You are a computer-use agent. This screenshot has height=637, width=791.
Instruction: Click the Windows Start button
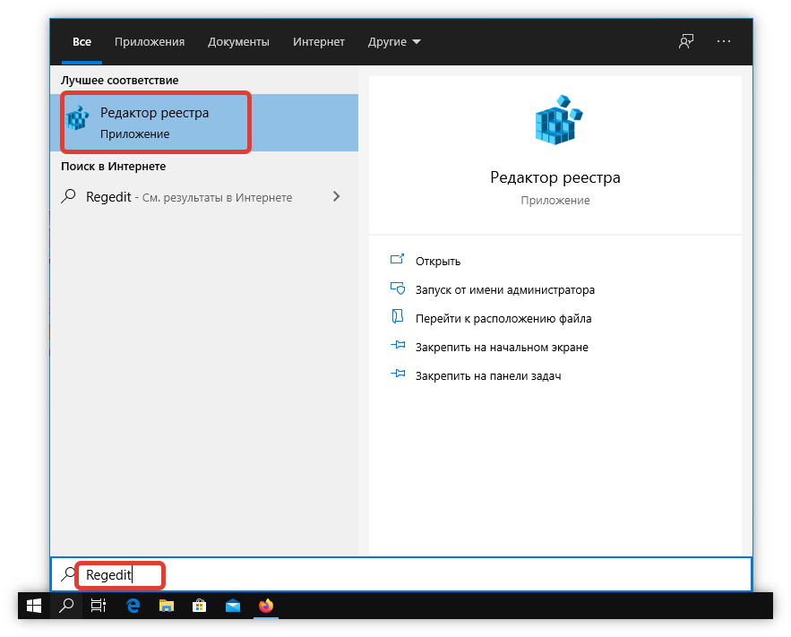point(34,606)
